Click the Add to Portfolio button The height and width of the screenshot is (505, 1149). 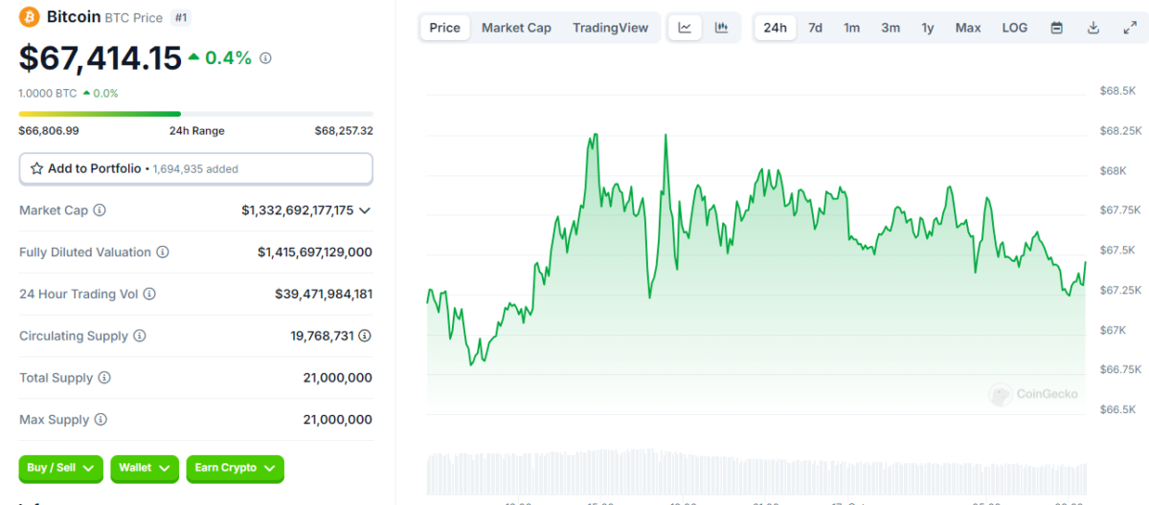point(195,168)
